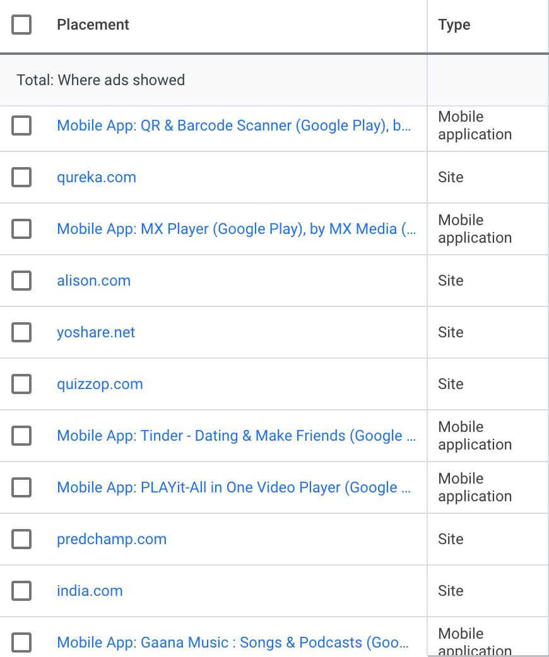Screen dimensions: 549x657
Task: Click Mobile application type for PLAYit row
Action: [x=475, y=487]
